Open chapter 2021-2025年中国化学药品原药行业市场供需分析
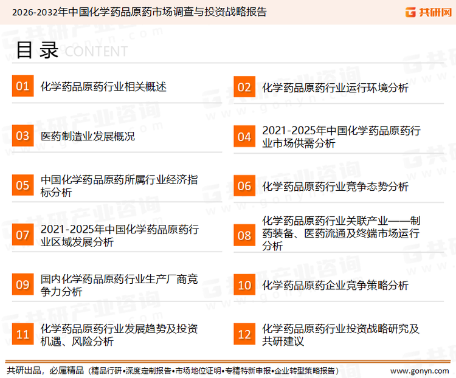 (x=342, y=137)
